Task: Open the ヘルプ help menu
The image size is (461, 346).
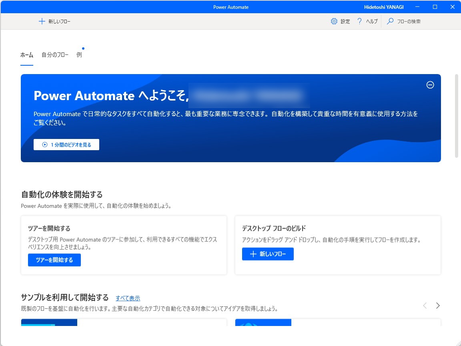Action: tap(367, 21)
